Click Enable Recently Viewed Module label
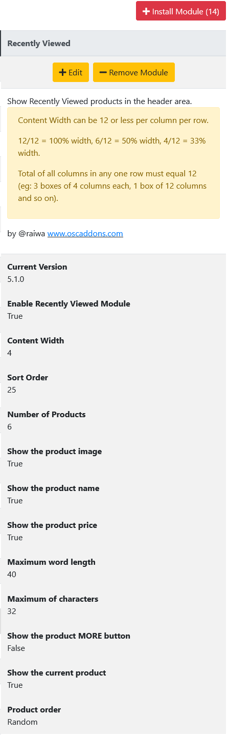Screen dimensions: 228x736 [69, 304]
